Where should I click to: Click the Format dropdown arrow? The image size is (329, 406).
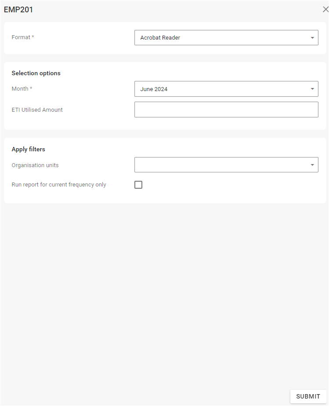click(x=312, y=38)
